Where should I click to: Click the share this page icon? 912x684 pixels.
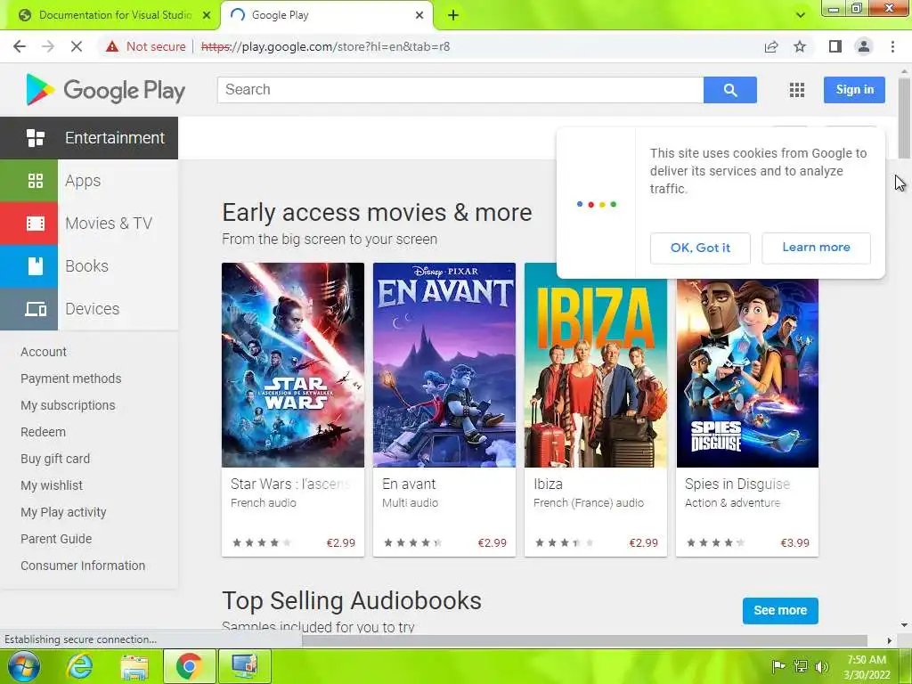pyautogui.click(x=771, y=46)
